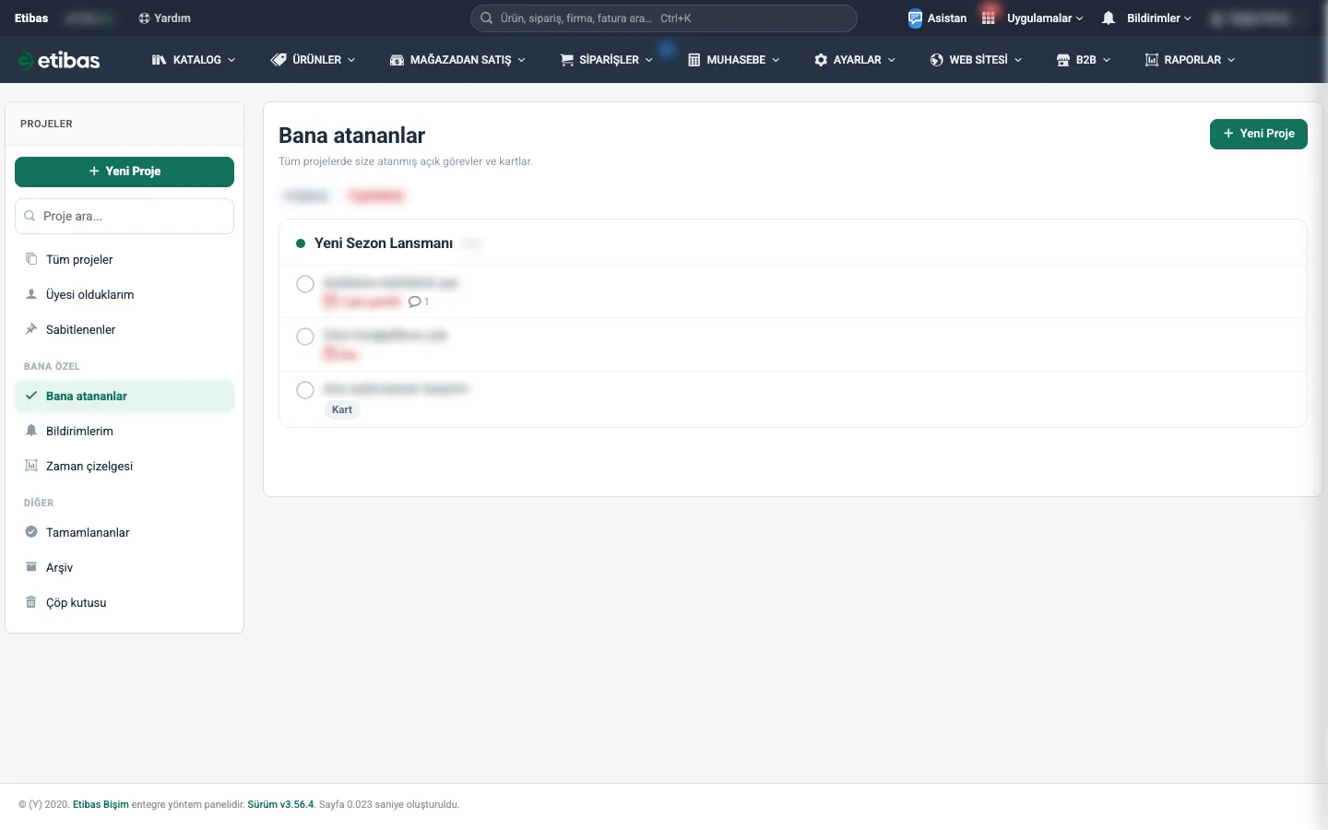The image size is (1328, 830).
Task: Open the Asistan chat icon
Action: coord(915,18)
